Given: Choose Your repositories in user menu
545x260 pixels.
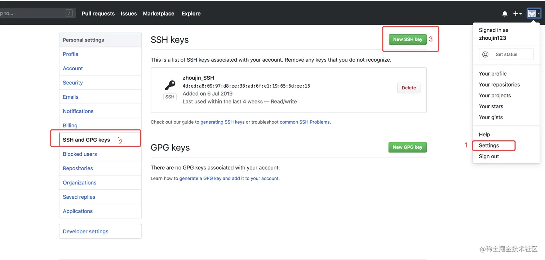Looking at the screenshot, I should (499, 84).
